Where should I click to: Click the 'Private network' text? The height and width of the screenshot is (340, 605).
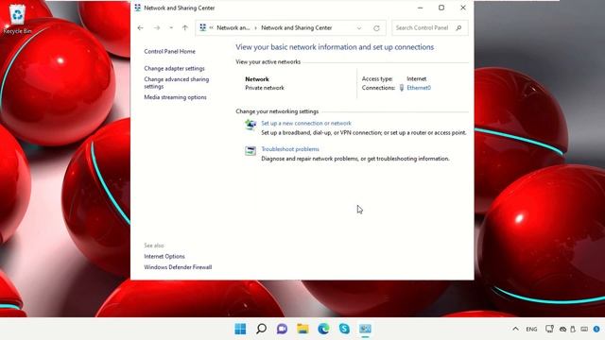click(x=265, y=88)
